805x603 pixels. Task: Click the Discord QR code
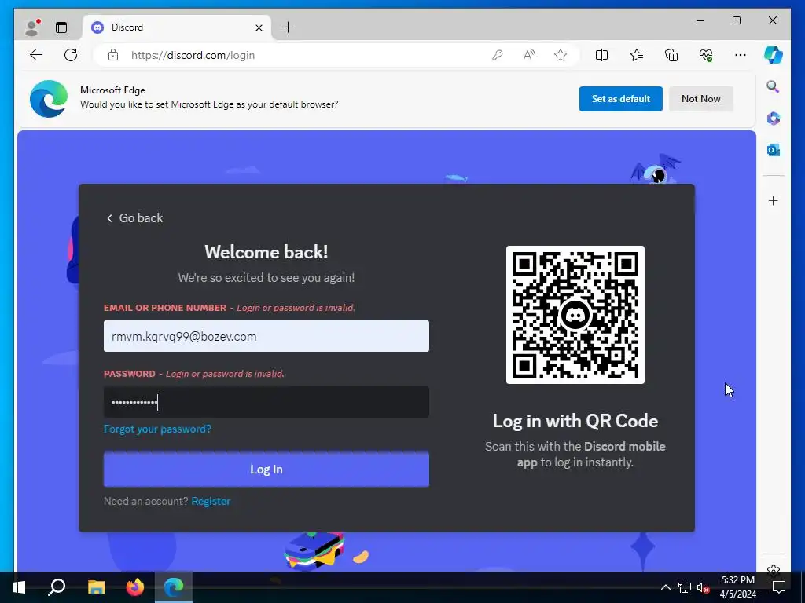[575, 315]
